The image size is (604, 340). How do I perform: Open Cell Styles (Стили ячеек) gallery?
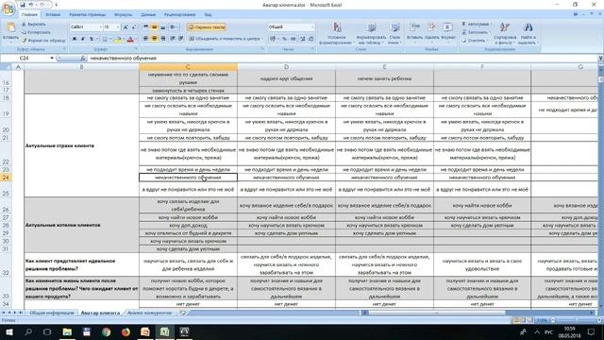pos(394,33)
